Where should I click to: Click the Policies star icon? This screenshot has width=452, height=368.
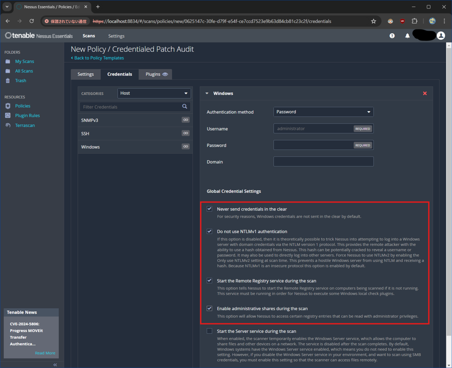click(8, 106)
